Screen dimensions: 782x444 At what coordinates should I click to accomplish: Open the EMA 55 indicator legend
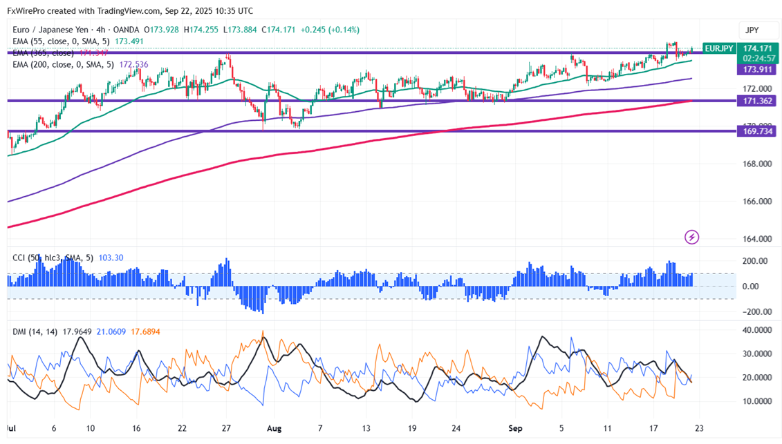pyautogui.click(x=62, y=41)
